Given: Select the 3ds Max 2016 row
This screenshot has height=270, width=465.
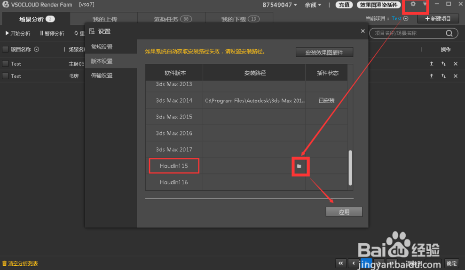Looking at the screenshot, I should [246, 133].
